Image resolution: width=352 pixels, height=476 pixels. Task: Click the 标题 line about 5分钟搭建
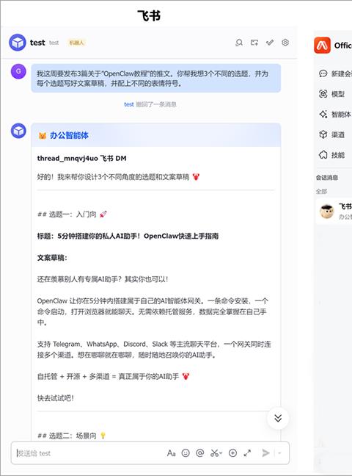[128, 236]
